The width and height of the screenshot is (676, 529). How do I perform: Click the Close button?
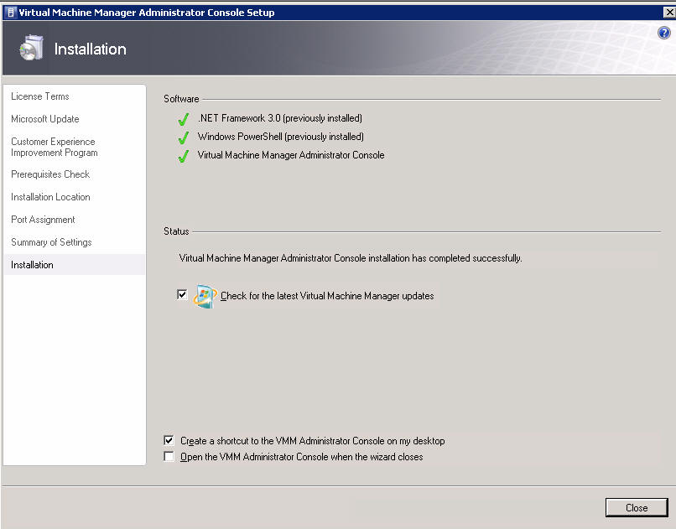click(637, 507)
